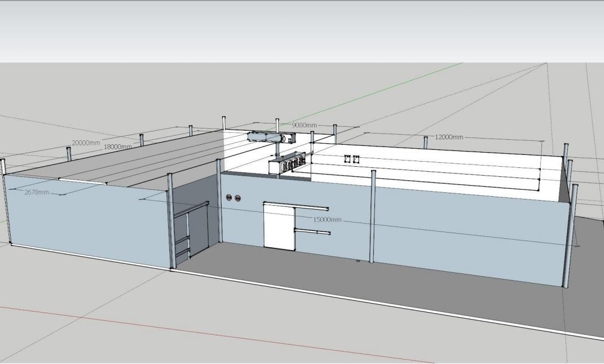
Task: Select the rail above the white door
Action: point(296,206)
